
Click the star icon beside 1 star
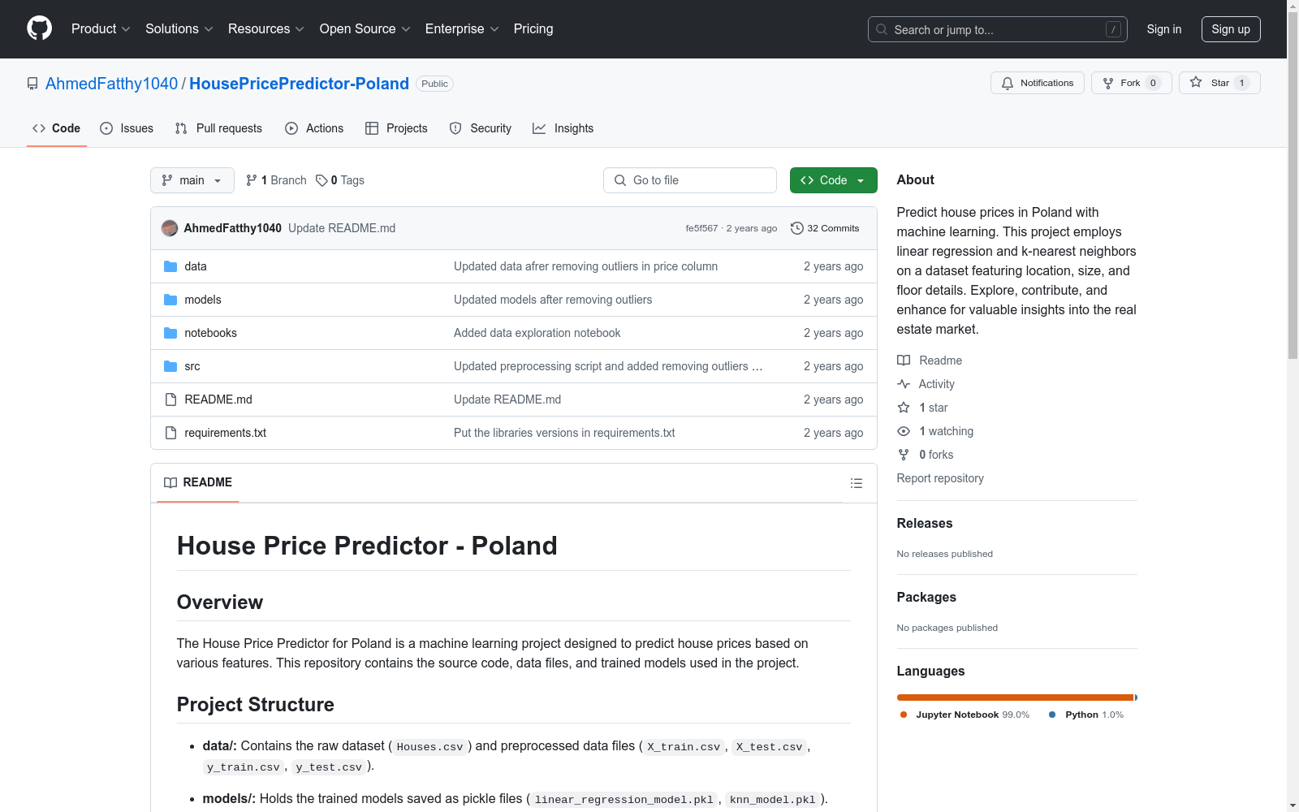(904, 408)
